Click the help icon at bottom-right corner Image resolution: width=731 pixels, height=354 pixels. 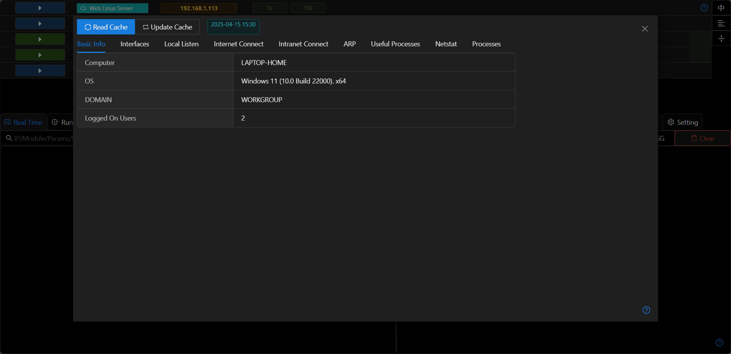[719, 343]
